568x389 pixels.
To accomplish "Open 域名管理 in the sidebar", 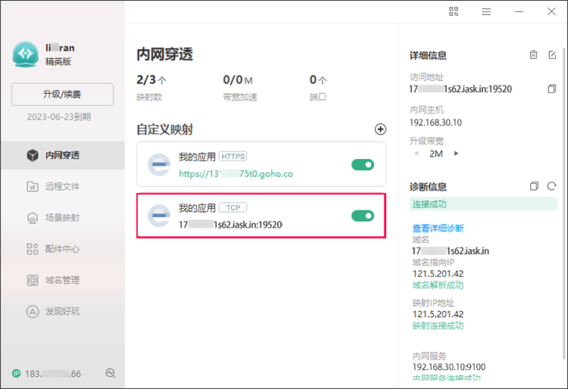I will (63, 280).
